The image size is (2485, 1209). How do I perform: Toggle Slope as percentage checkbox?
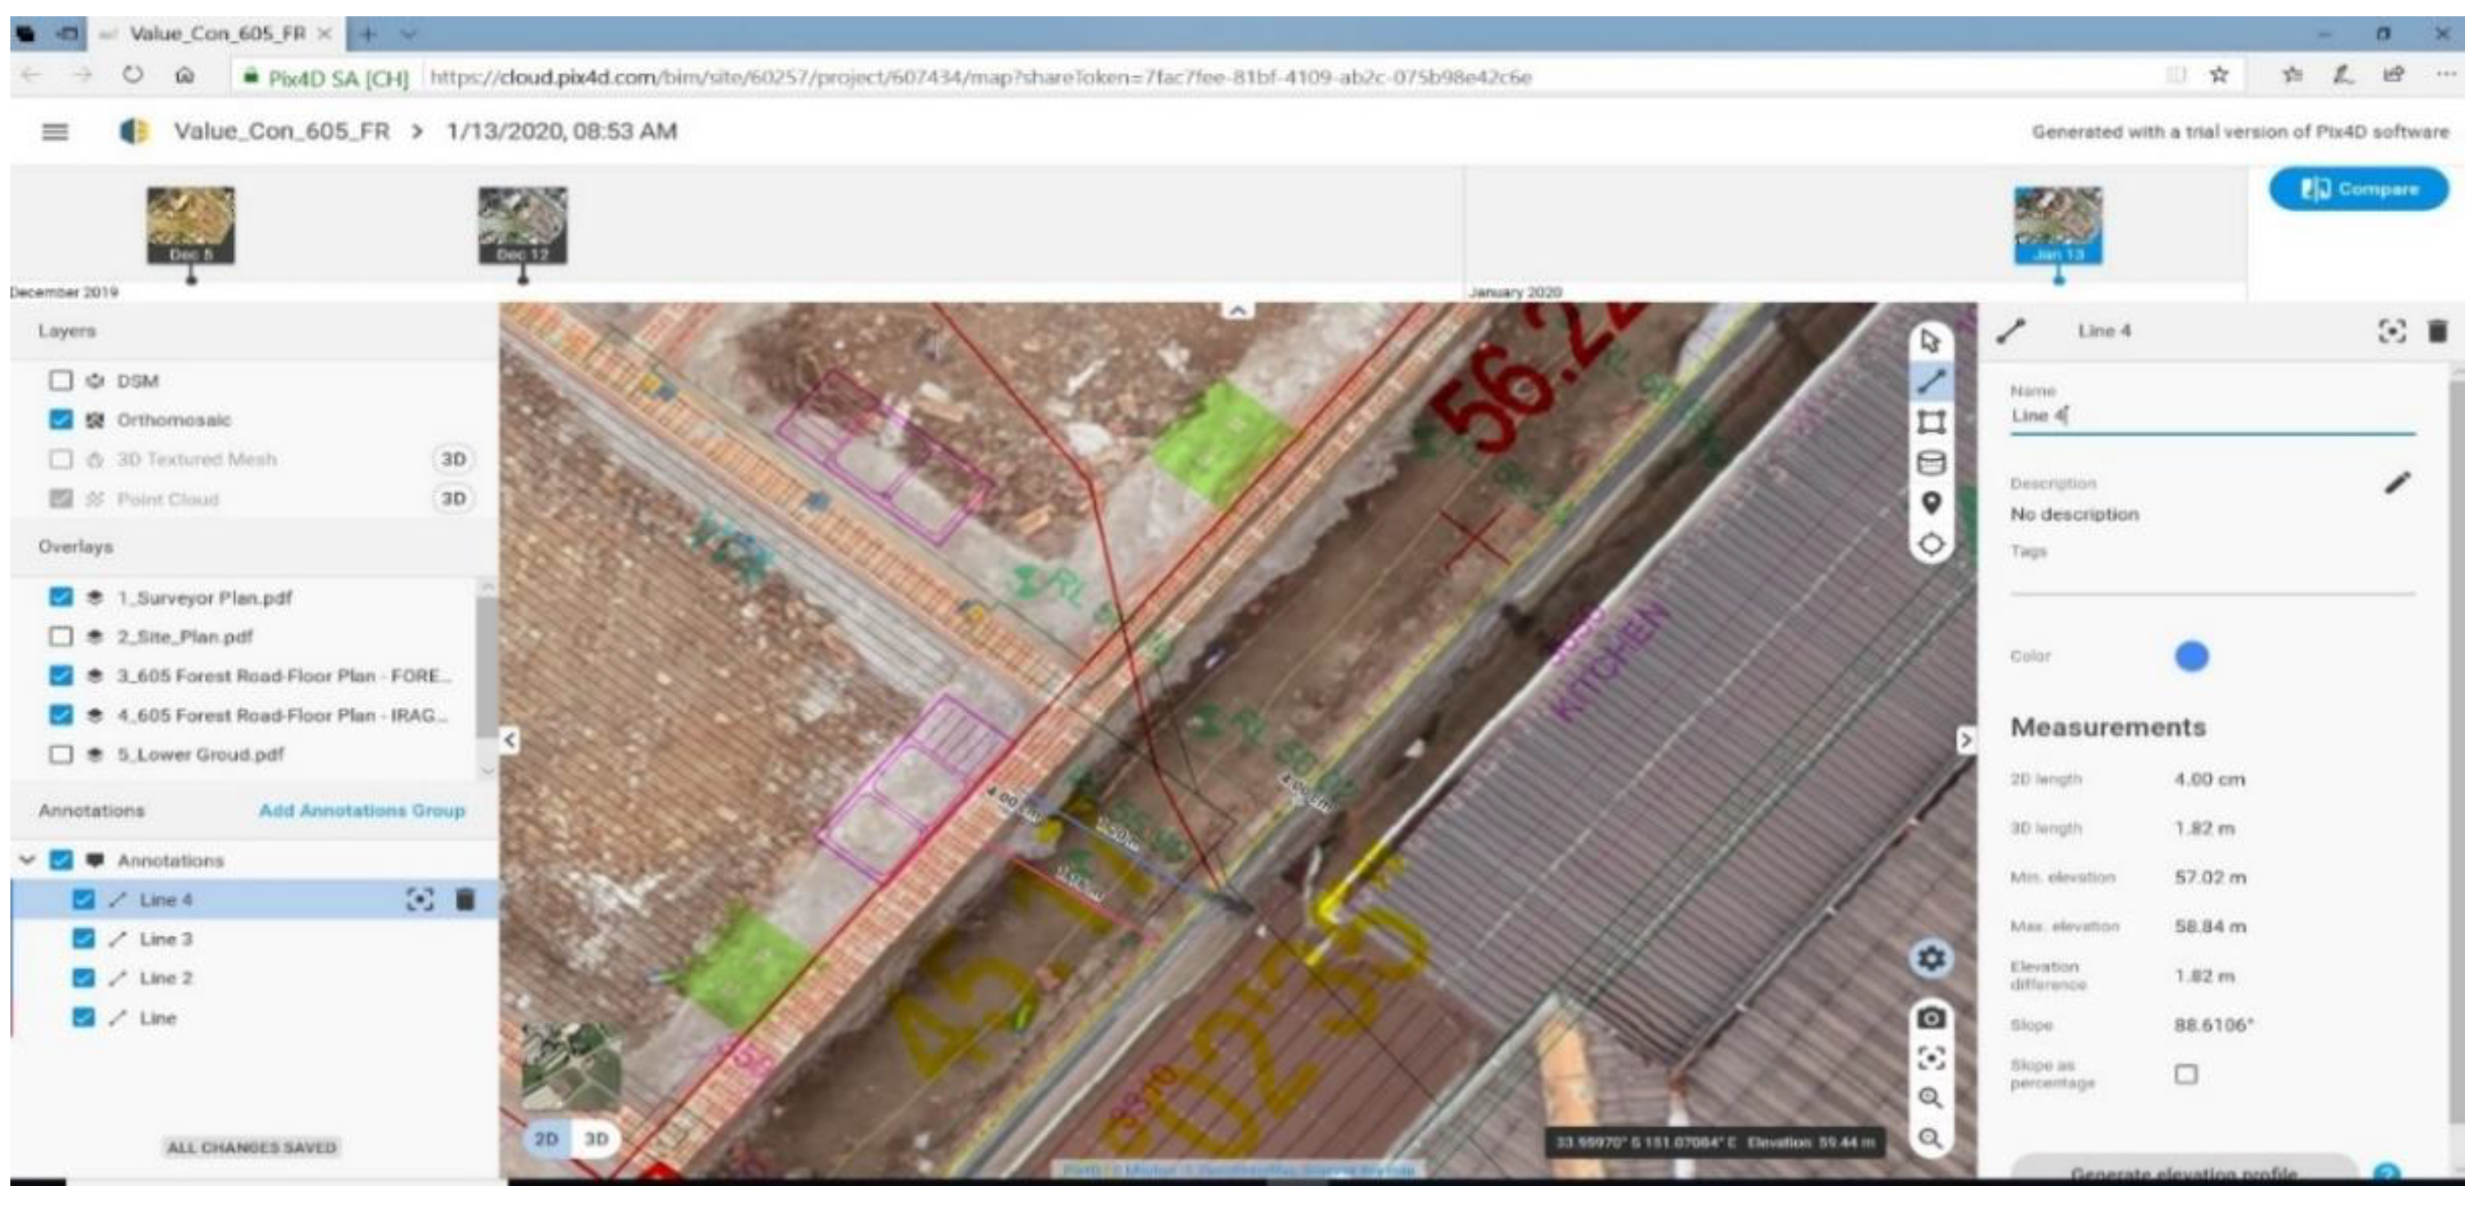(2186, 1074)
